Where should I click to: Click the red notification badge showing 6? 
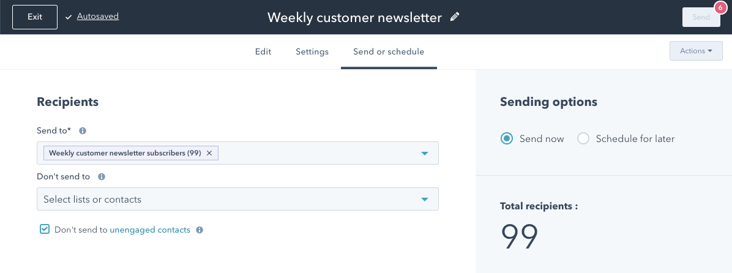click(x=721, y=8)
